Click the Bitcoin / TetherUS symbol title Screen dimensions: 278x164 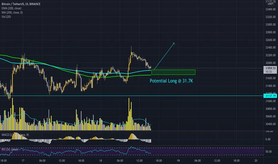point(21,4)
